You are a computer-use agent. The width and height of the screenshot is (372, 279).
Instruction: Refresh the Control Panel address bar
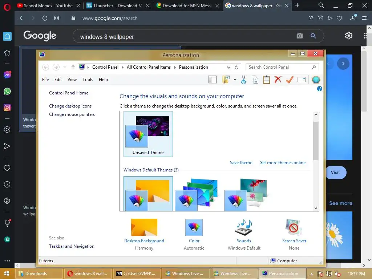[236, 67]
